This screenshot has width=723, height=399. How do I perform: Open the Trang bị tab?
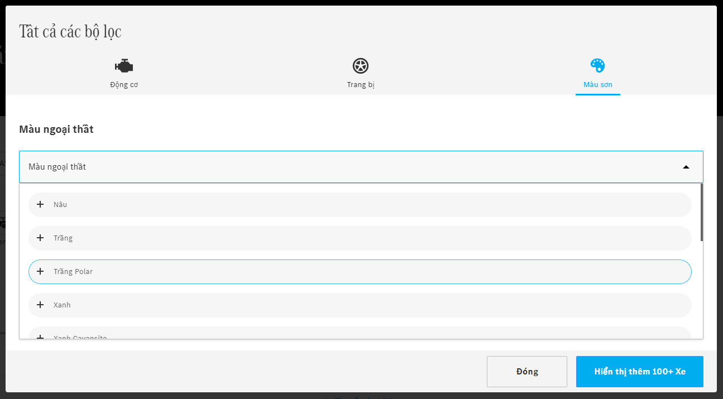pyautogui.click(x=361, y=85)
